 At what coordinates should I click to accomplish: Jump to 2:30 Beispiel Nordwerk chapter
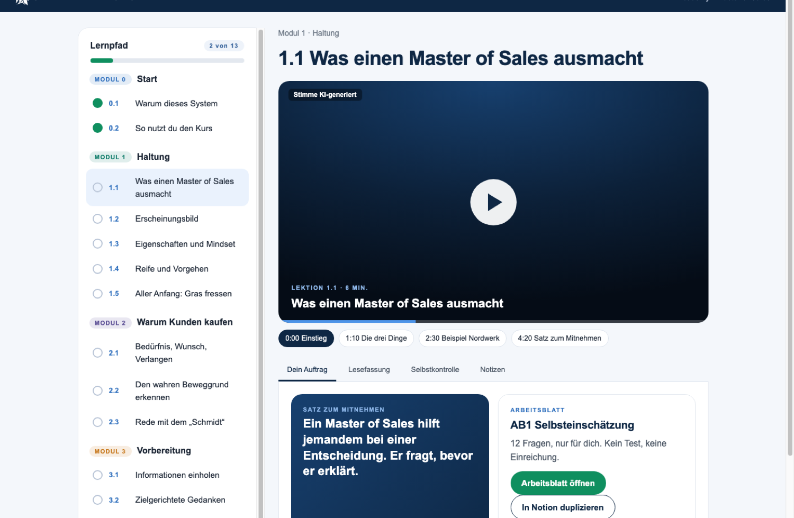[462, 338]
